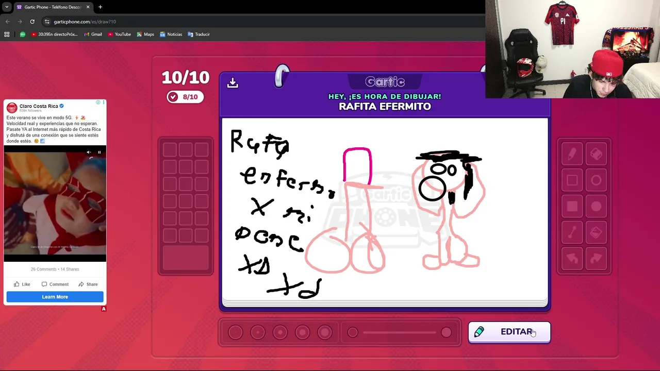Select the Eraser tool
The image size is (660, 371).
tap(596, 154)
